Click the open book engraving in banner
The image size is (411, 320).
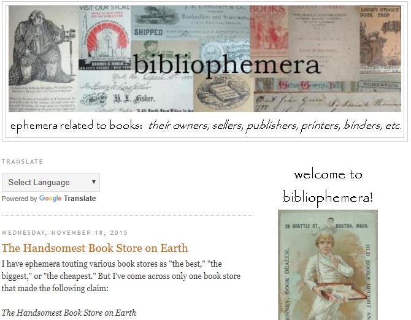[223, 93]
